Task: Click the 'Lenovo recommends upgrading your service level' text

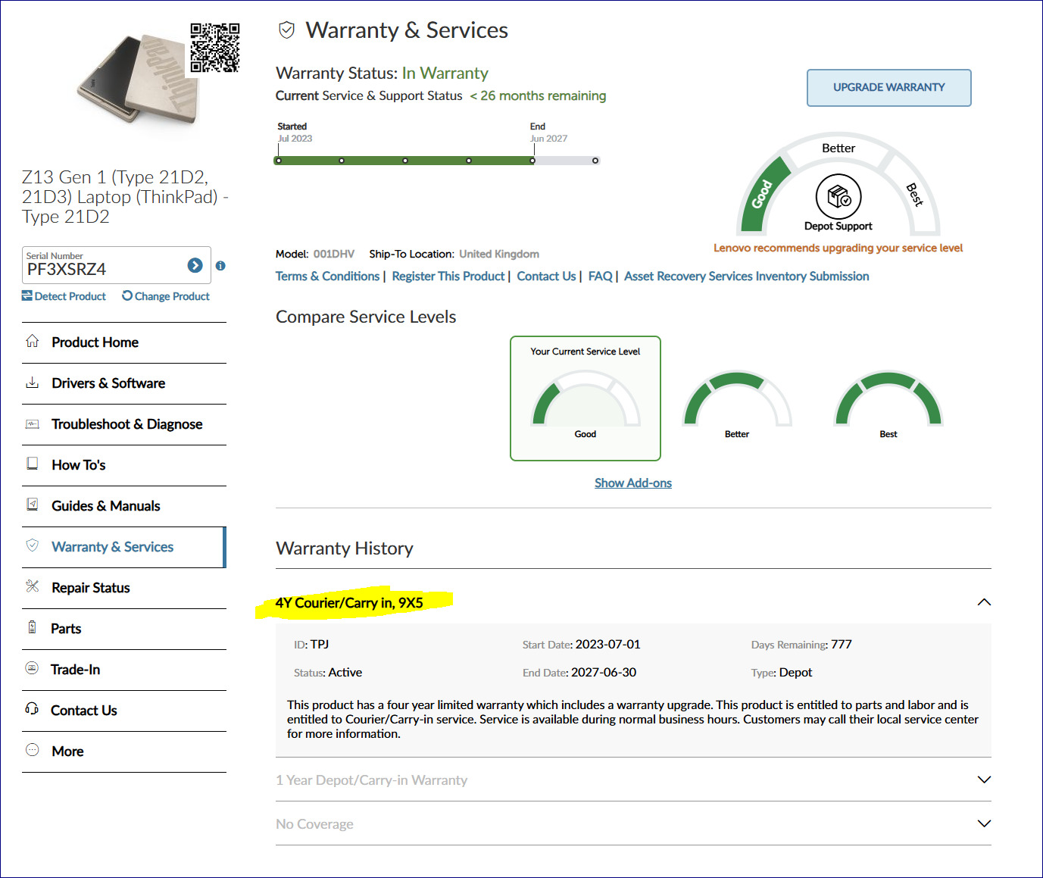Action: click(838, 248)
